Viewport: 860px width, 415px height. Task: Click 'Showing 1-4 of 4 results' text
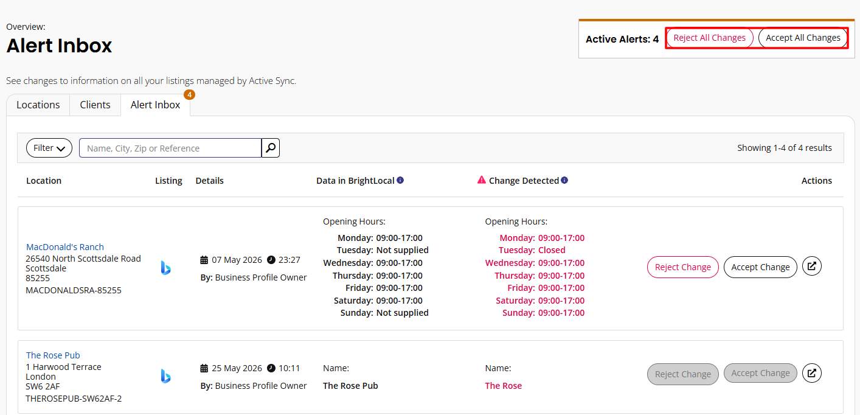pyautogui.click(x=785, y=148)
